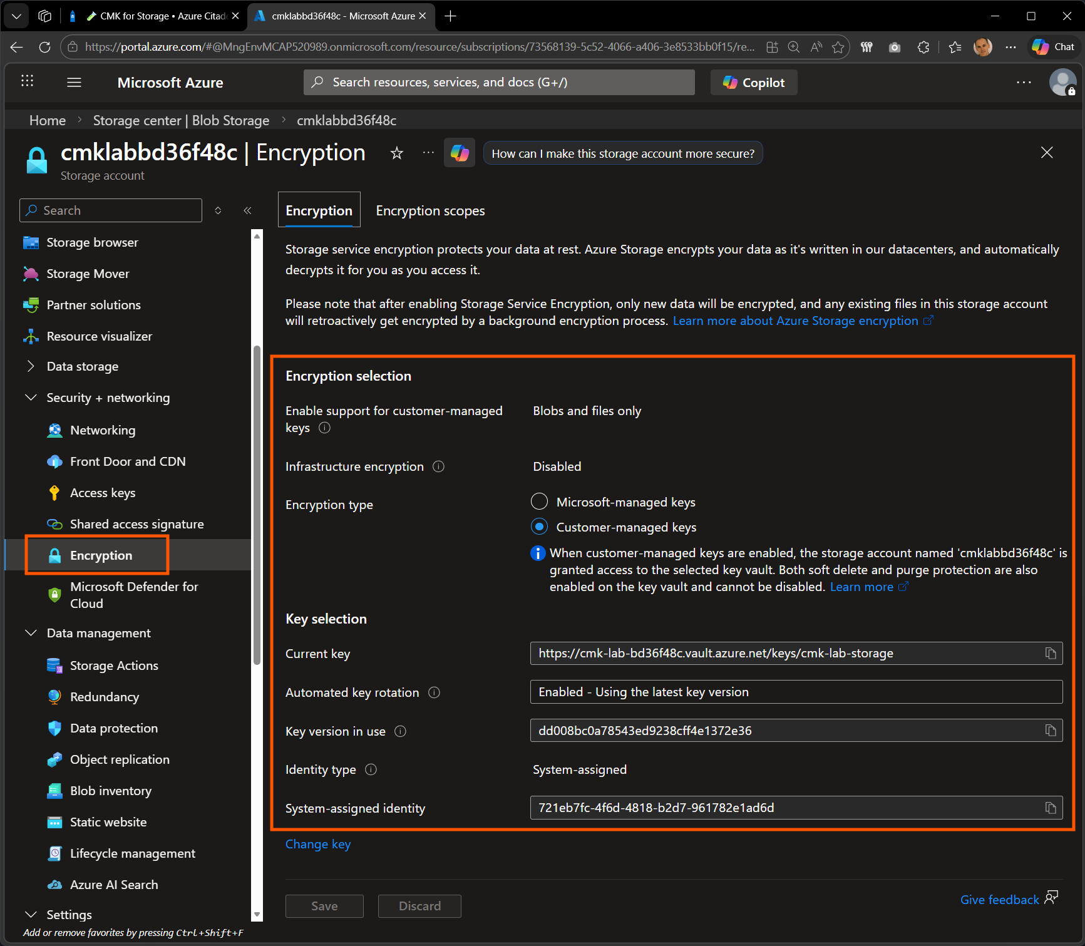The image size is (1085, 946).
Task: Open the Azure apps grid launcher
Action: coord(27,81)
